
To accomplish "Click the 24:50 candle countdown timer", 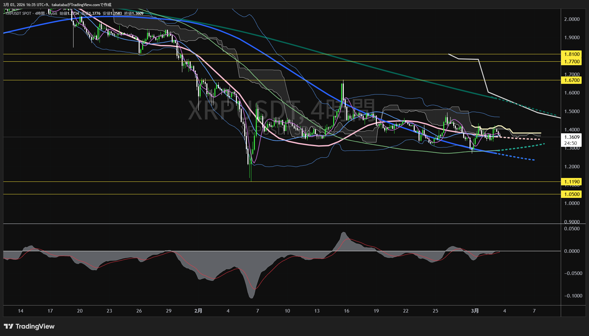I will tap(570, 143).
